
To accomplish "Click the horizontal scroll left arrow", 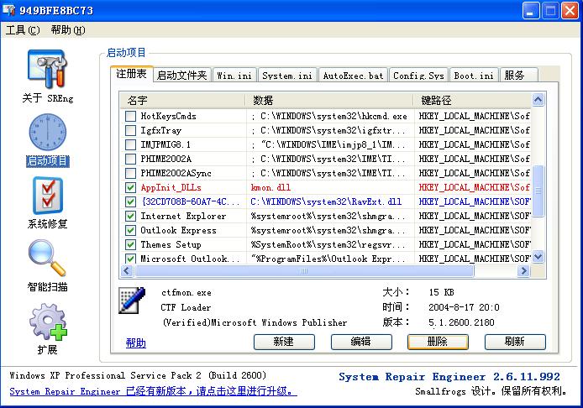I will 126,271.
